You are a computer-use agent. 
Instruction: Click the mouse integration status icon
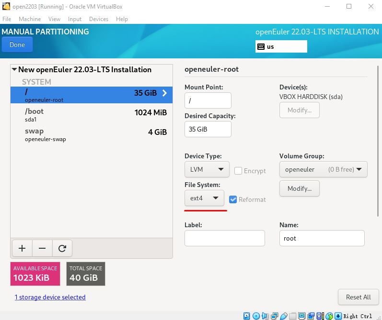(329, 316)
